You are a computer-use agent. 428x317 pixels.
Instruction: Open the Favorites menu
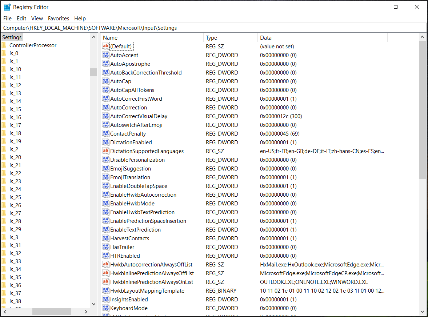[59, 19]
